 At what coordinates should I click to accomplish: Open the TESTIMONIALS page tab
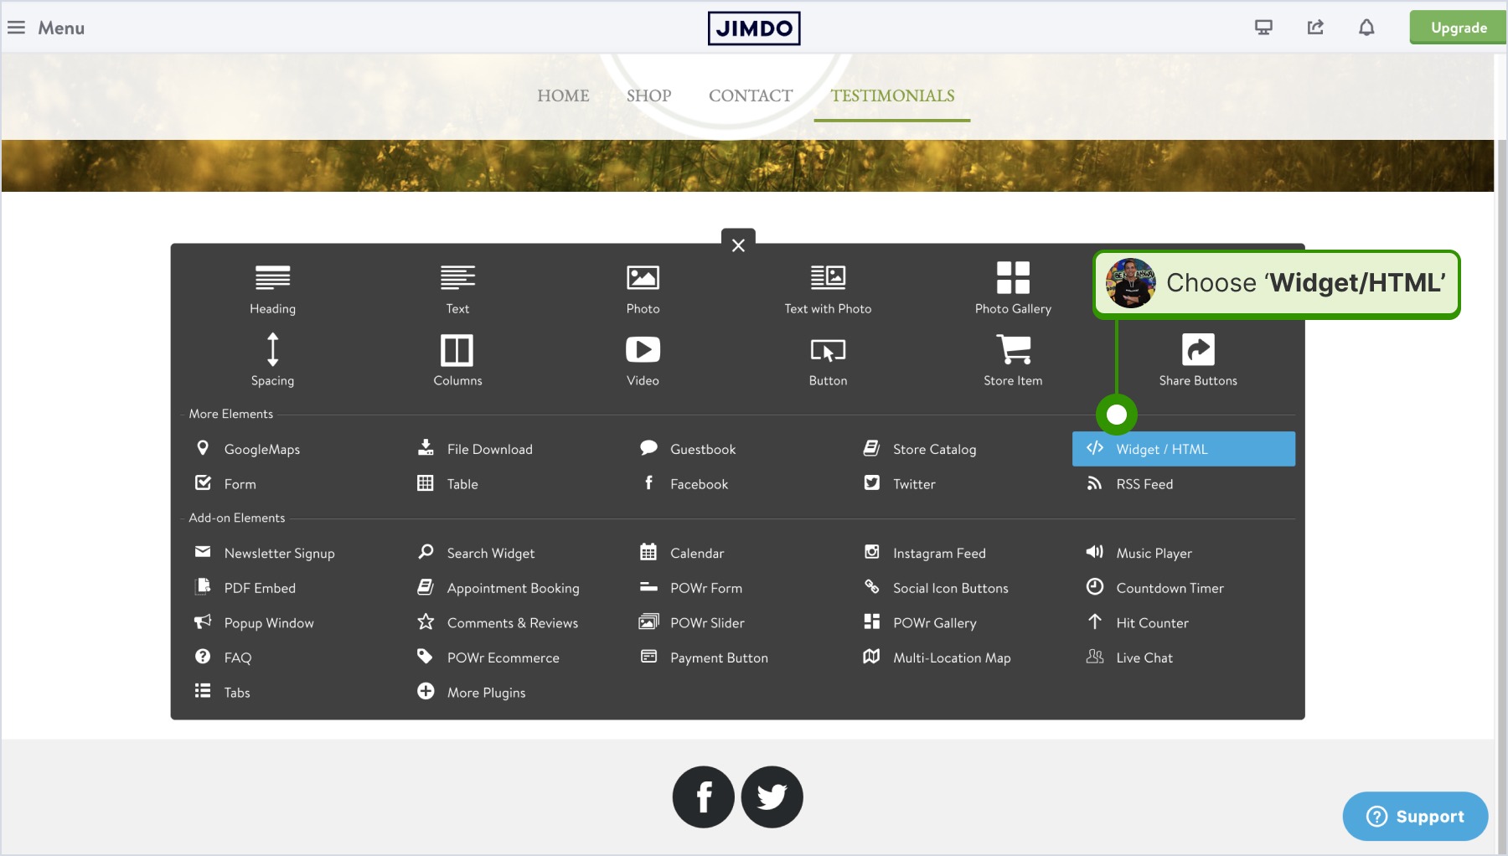point(892,95)
